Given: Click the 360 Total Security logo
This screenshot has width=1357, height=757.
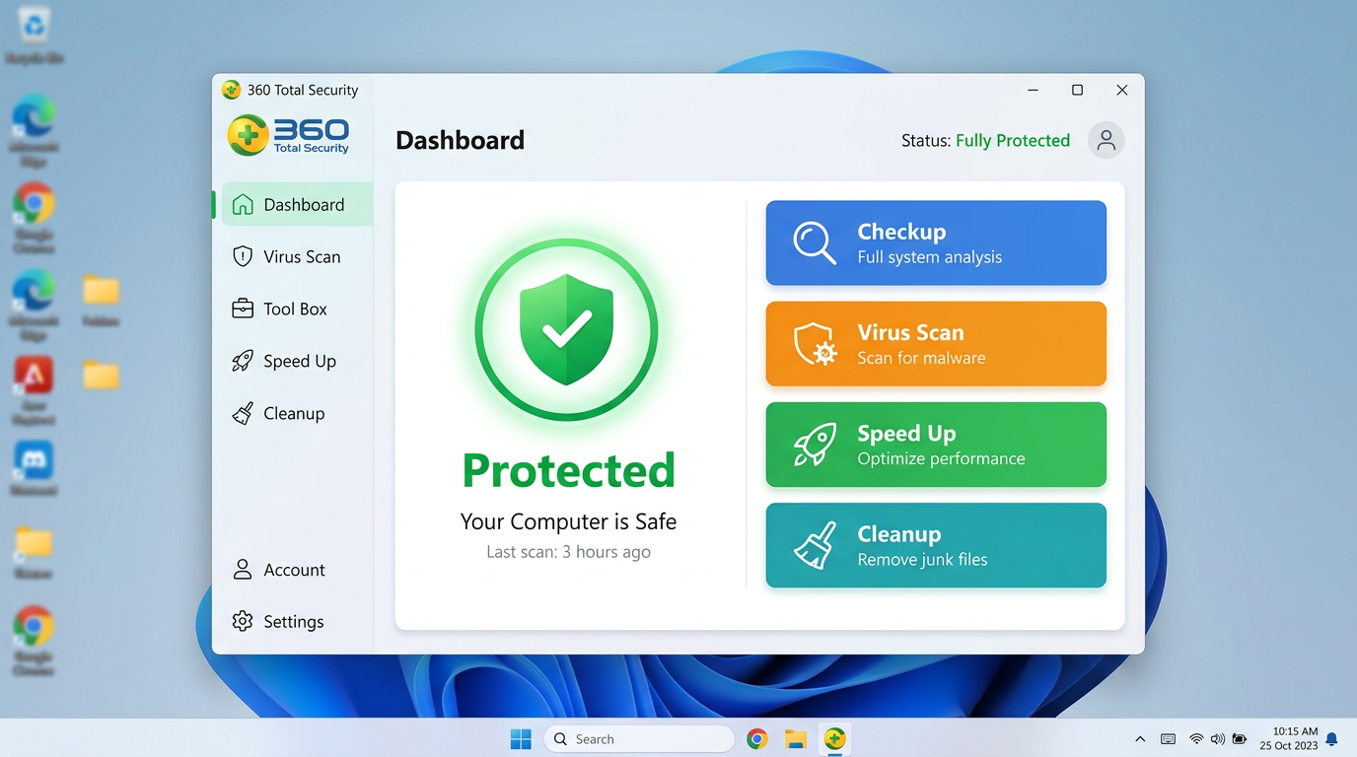Looking at the screenshot, I should click(289, 136).
